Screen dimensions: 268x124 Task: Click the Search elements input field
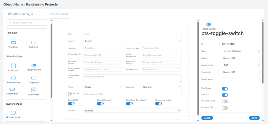pyautogui.click(x=27, y=23)
